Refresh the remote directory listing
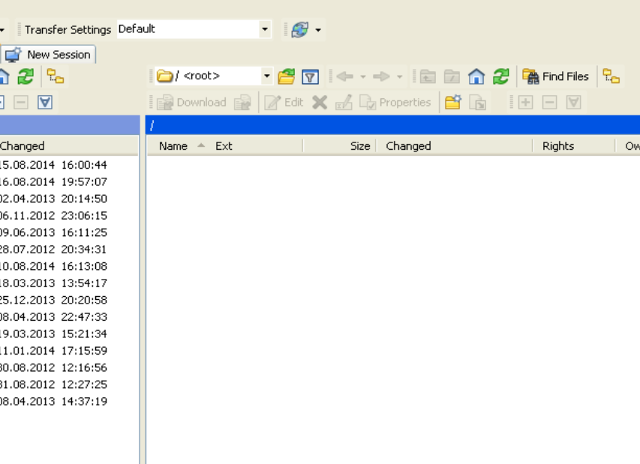This screenshot has width=640, height=464. [x=500, y=76]
